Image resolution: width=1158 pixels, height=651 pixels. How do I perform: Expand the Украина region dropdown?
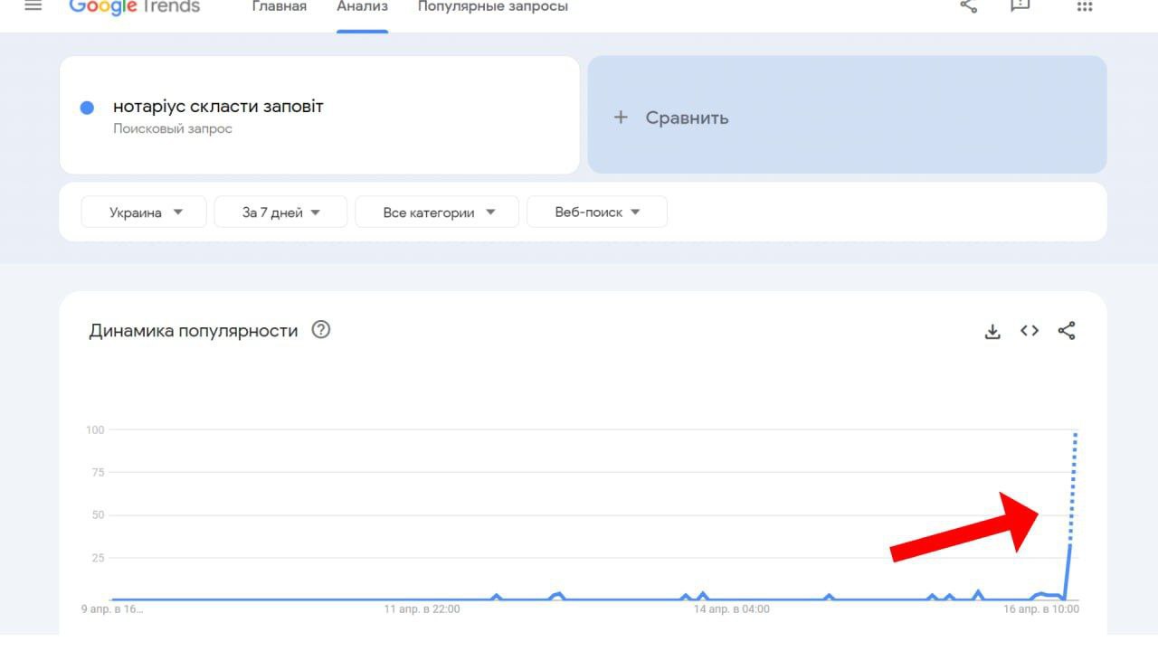click(145, 212)
